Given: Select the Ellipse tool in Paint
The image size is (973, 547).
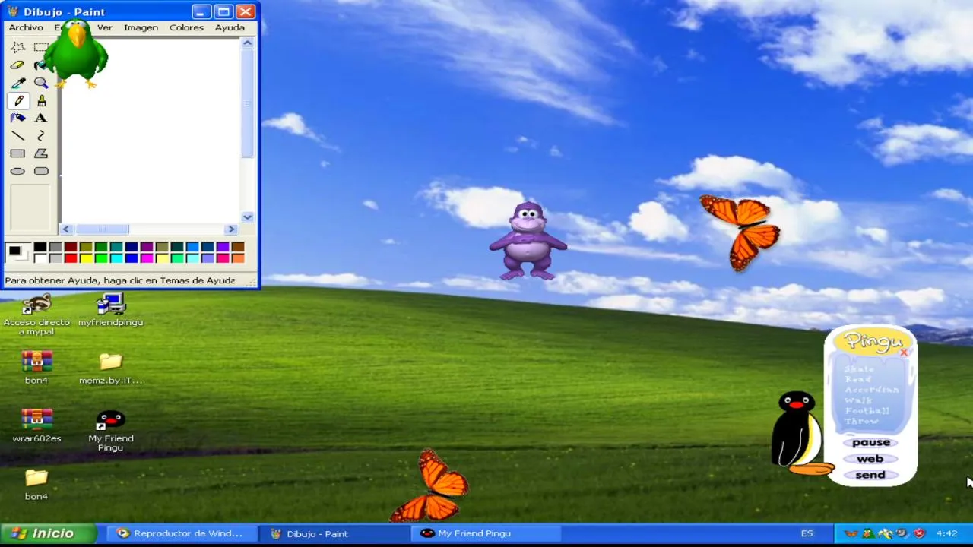Looking at the screenshot, I should (x=17, y=171).
